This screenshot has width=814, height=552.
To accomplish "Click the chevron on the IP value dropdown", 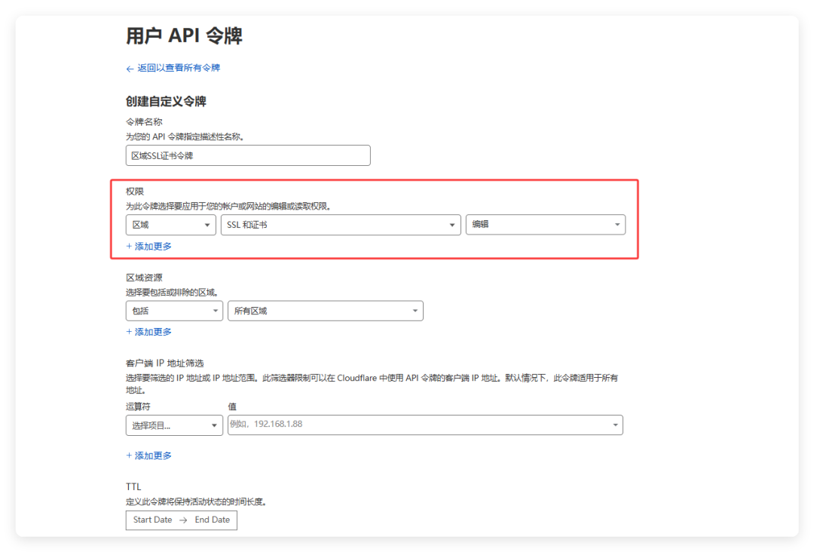I will [x=615, y=425].
